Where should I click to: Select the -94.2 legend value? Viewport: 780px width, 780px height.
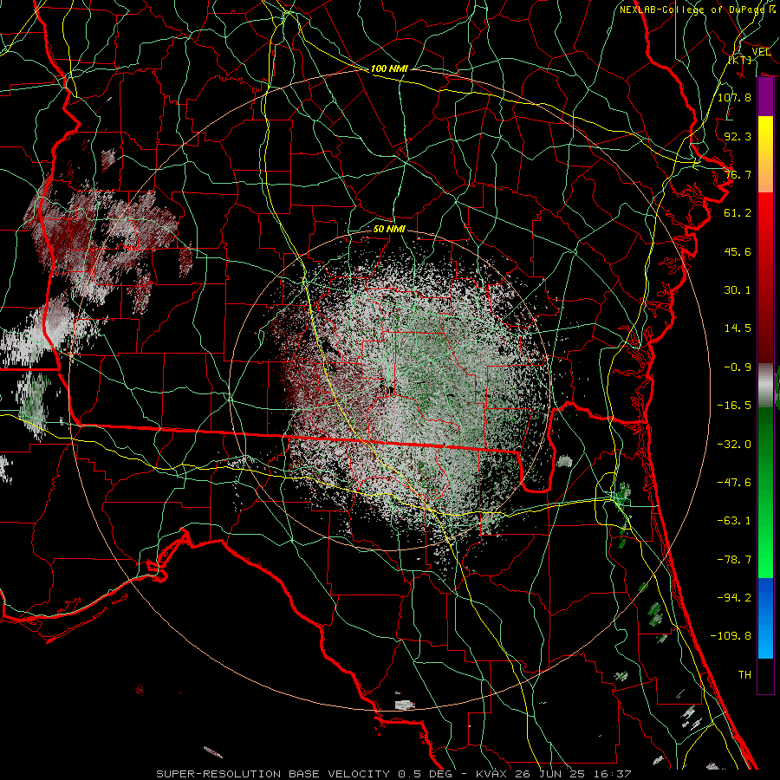[734, 598]
